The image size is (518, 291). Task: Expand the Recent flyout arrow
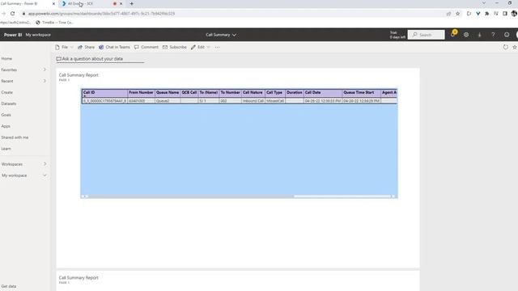45,81
